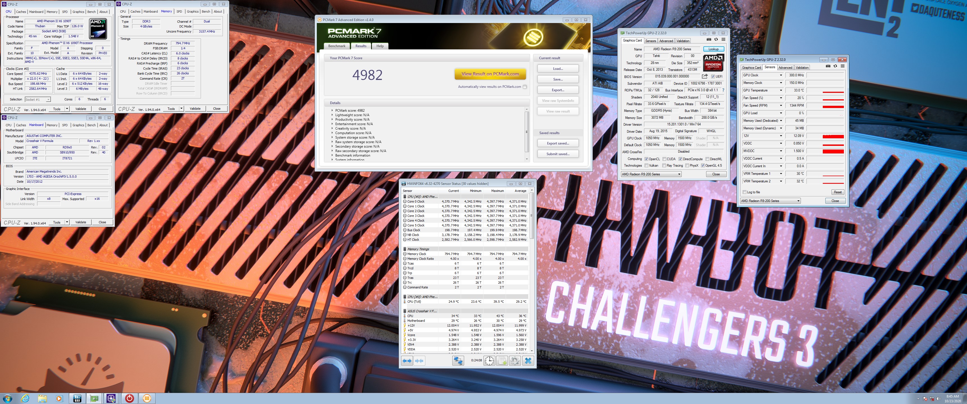Image resolution: width=967 pixels, height=404 pixels.
Task: Switch to HWiNFO taskbar button
Action: pos(77,398)
